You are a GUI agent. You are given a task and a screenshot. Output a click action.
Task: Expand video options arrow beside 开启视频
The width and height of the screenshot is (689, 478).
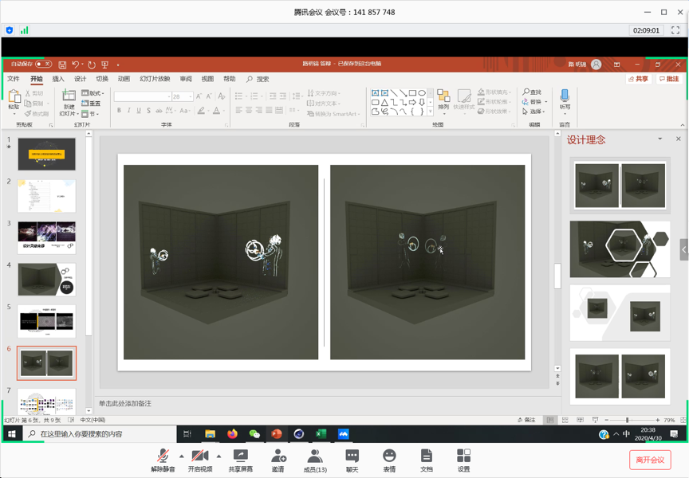219,456
